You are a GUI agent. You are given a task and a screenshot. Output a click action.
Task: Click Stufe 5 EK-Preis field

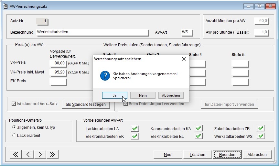240,82
